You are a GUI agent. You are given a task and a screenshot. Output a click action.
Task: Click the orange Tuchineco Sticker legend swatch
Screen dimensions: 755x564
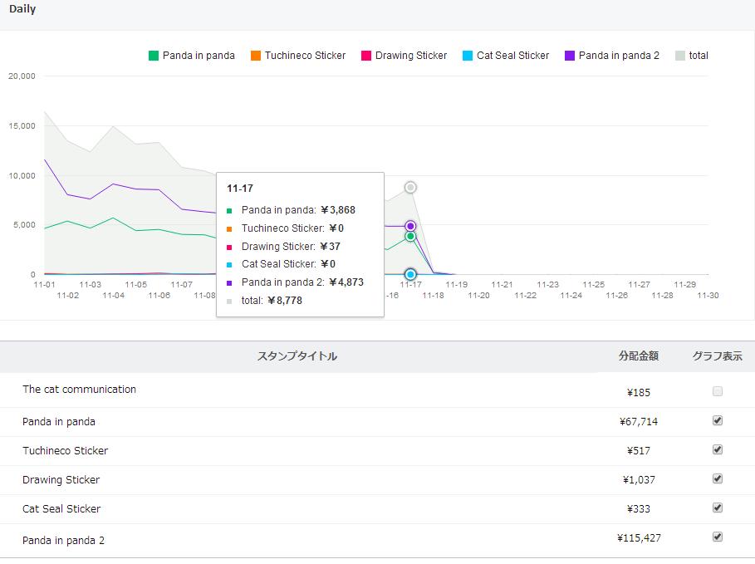pos(256,56)
